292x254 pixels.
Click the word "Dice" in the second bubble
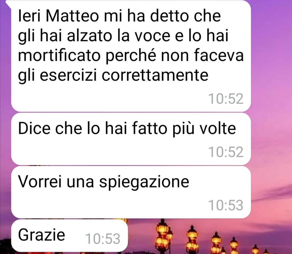coord(34,128)
